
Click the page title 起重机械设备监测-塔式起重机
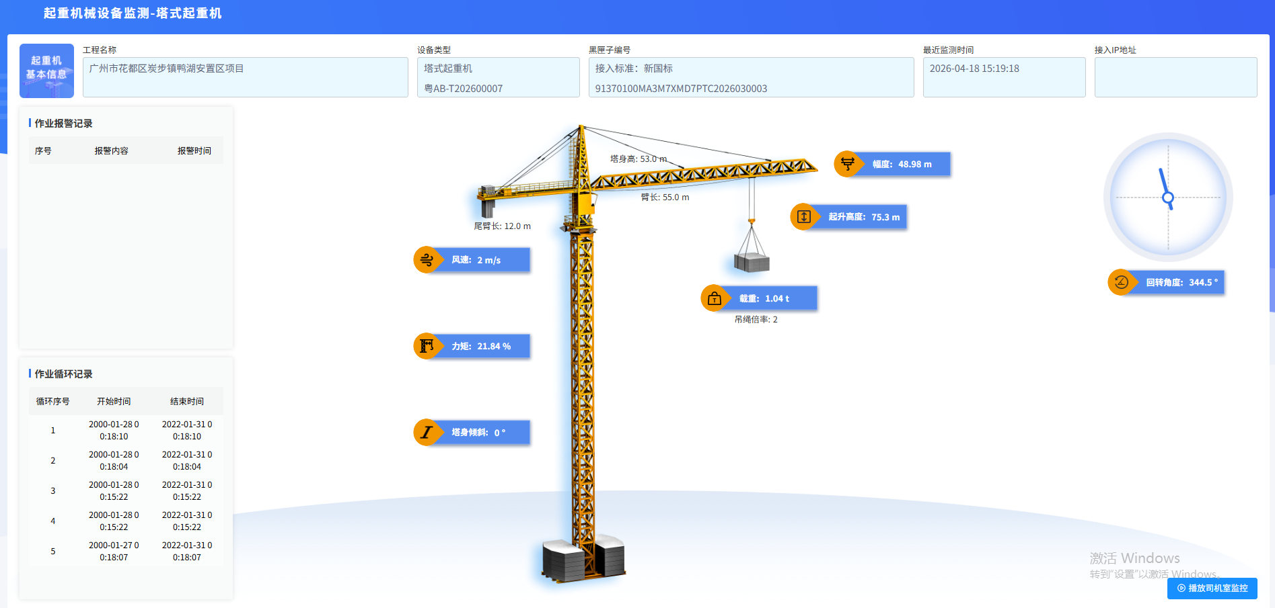pyautogui.click(x=133, y=13)
